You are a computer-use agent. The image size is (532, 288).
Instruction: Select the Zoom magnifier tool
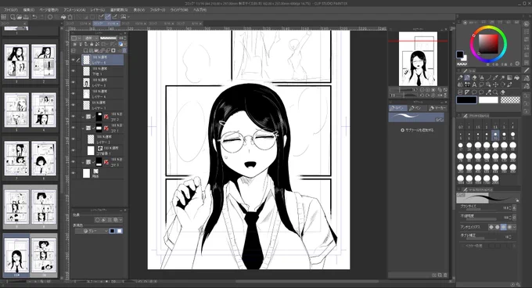tap(495, 92)
